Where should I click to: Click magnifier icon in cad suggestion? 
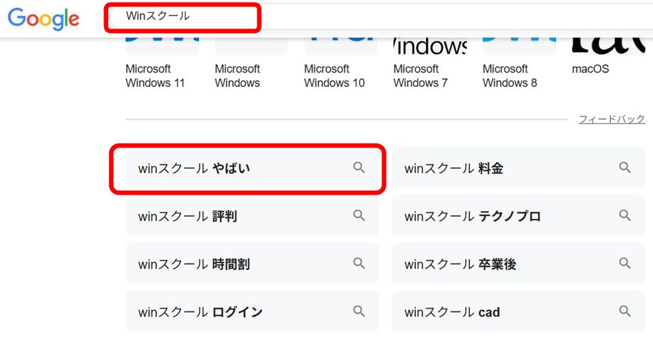pos(625,311)
